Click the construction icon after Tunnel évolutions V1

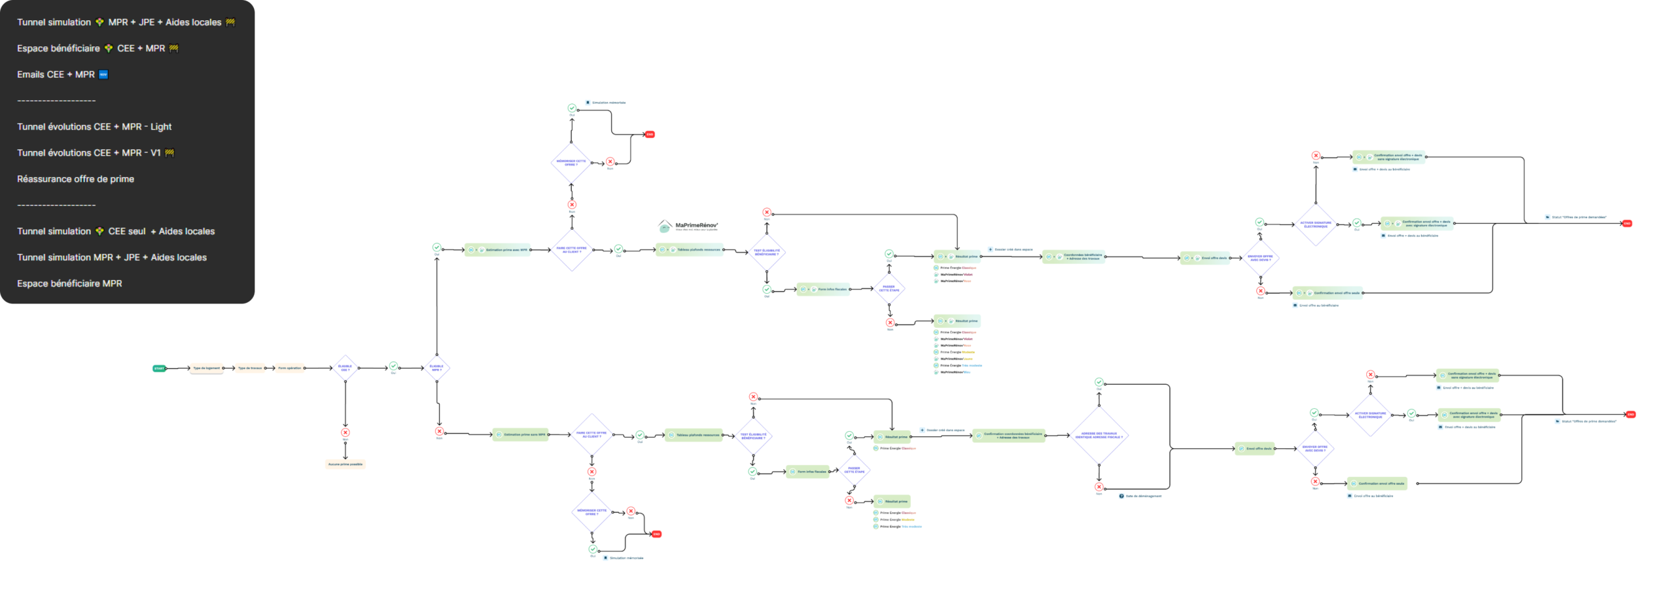pyautogui.click(x=169, y=153)
